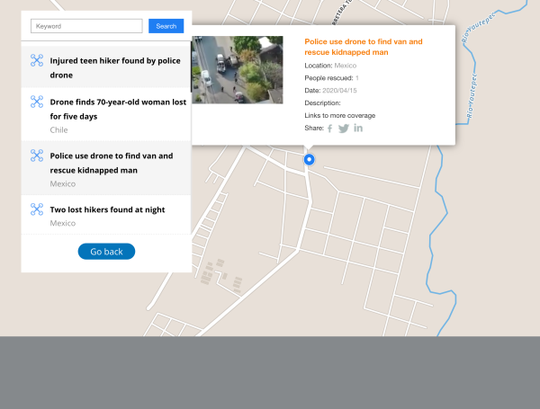Click the drone icon beside Injured teen hiker
The height and width of the screenshot is (409, 540).
37,60
